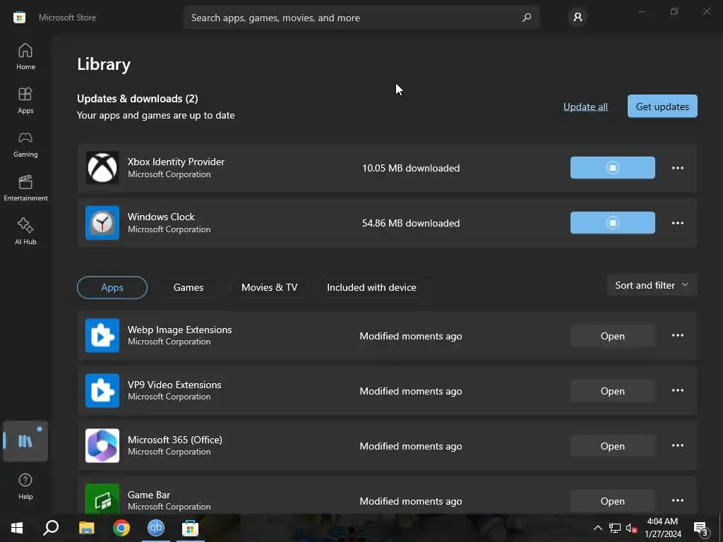
Task: Open the Entertainment section in sidebar
Action: (x=25, y=188)
